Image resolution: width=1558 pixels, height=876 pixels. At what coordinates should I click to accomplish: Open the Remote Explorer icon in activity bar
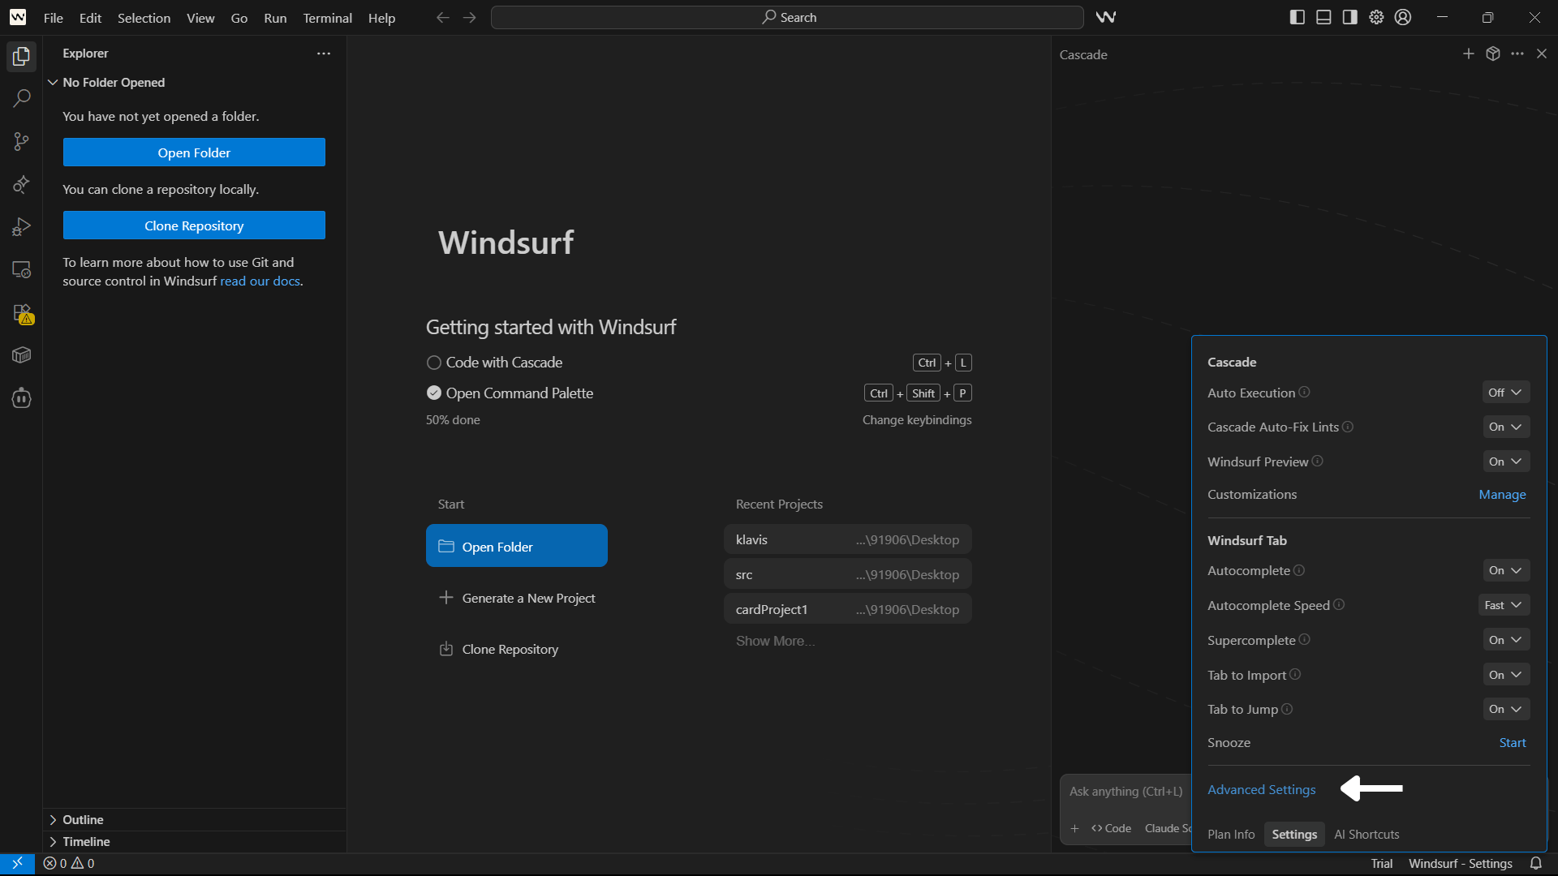(x=21, y=270)
